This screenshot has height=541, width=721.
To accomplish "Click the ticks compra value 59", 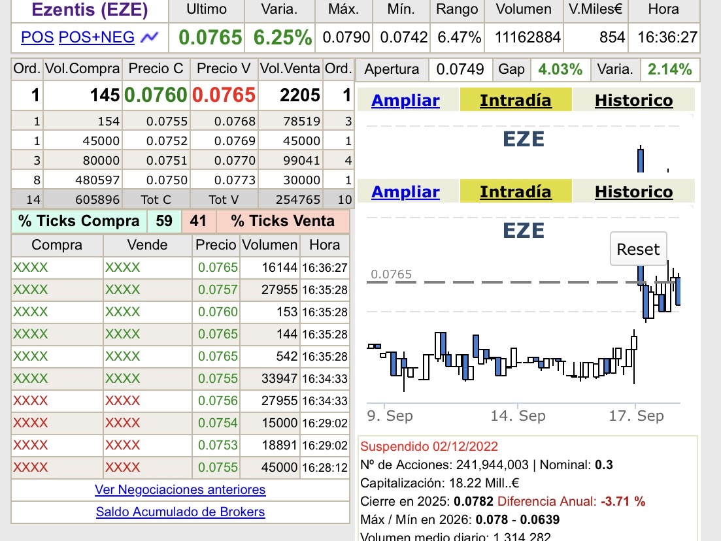I will pos(164,221).
